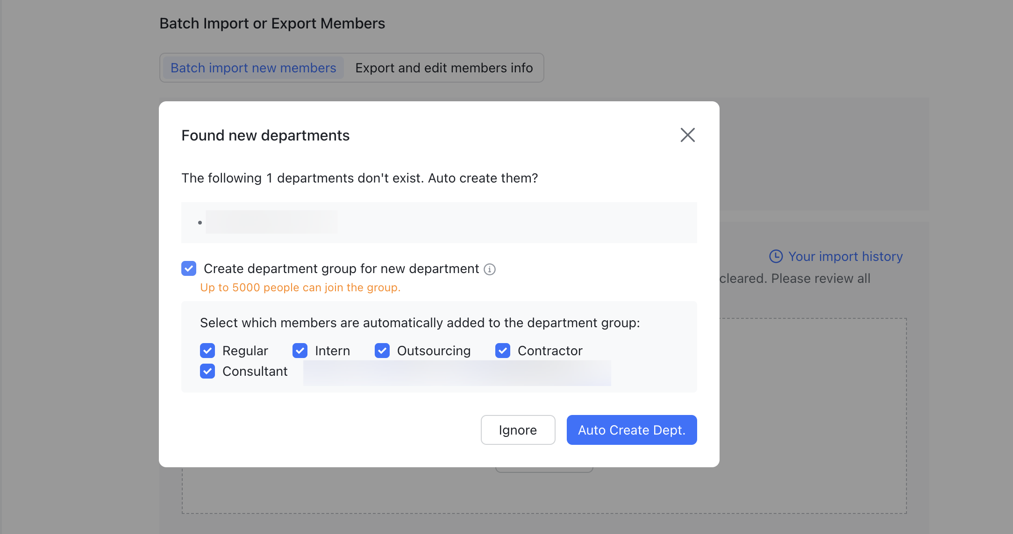This screenshot has height=534, width=1013.
Task: Disable the Consultant checkbox
Action: [207, 371]
